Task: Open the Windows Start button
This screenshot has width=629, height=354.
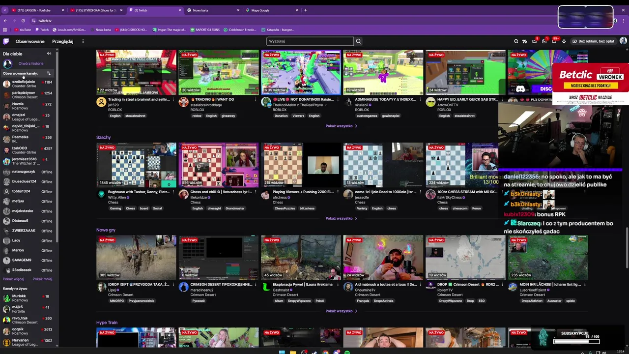Action: (282, 352)
